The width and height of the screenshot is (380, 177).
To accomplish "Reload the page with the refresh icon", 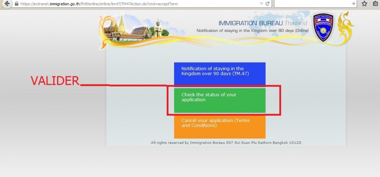I will 268,4.
